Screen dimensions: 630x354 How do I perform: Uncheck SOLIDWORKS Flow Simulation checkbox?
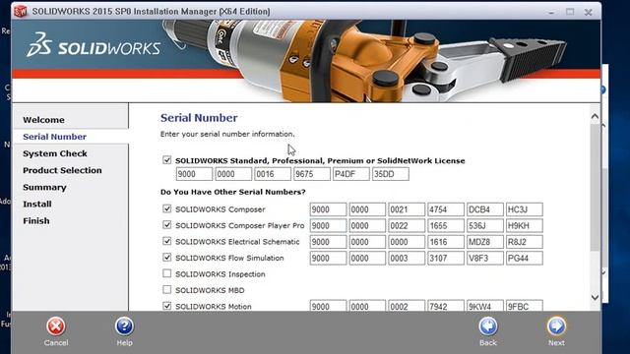pyautogui.click(x=166, y=258)
